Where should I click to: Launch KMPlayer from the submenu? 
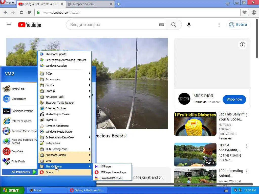point(112,166)
